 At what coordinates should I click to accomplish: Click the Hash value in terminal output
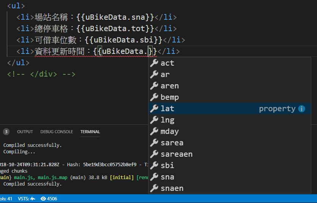point(110,165)
